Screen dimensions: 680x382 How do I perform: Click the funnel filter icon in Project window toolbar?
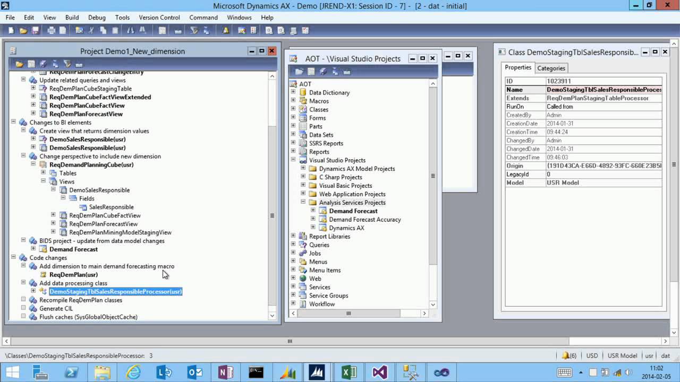(x=67, y=64)
